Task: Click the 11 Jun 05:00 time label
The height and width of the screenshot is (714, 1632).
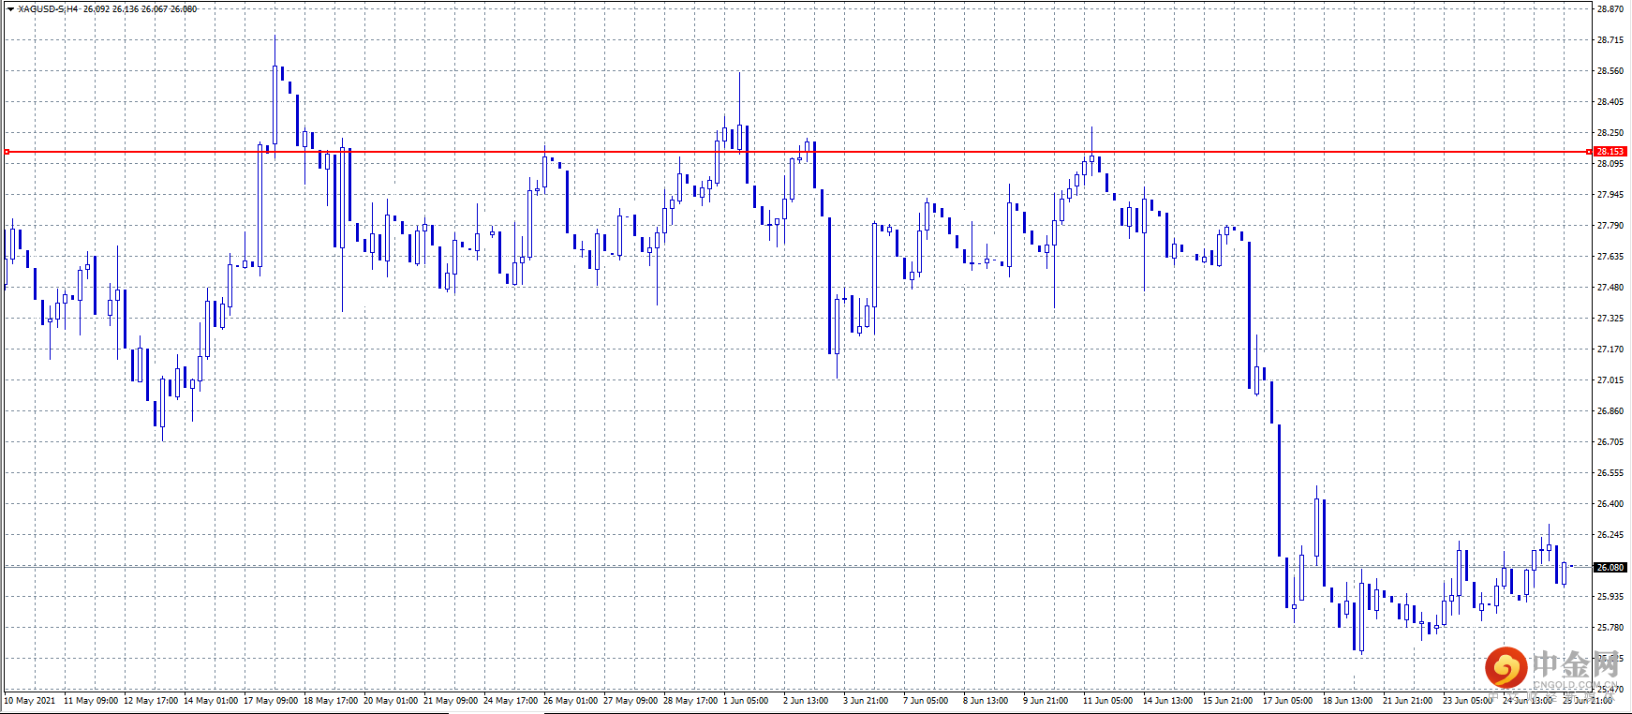Action: tap(1108, 700)
